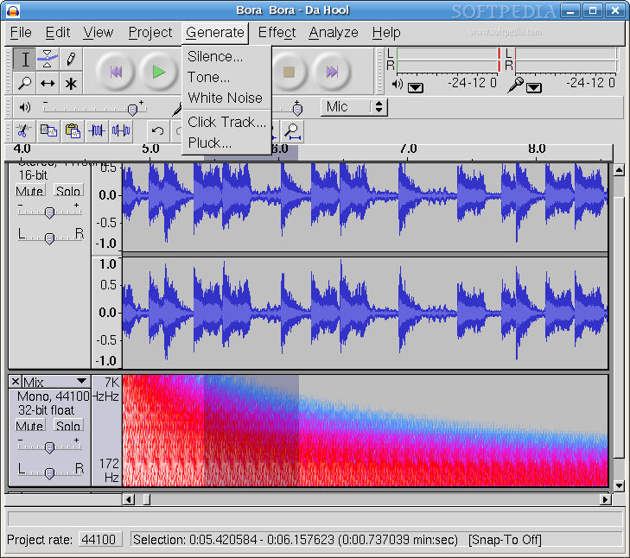The width and height of the screenshot is (630, 558).
Task: Open the Project menu
Action: 150,33
